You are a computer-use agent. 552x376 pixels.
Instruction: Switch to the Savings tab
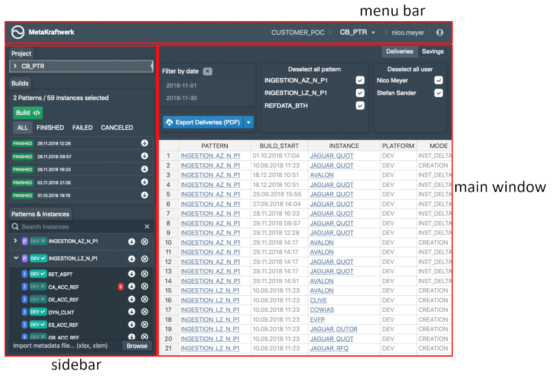(x=432, y=52)
